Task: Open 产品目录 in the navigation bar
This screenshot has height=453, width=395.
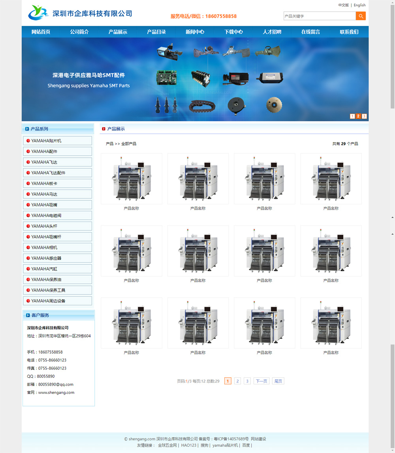Action: 156,32
